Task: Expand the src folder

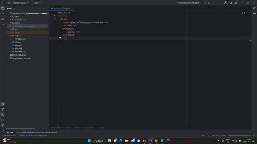Action: tap(11, 29)
